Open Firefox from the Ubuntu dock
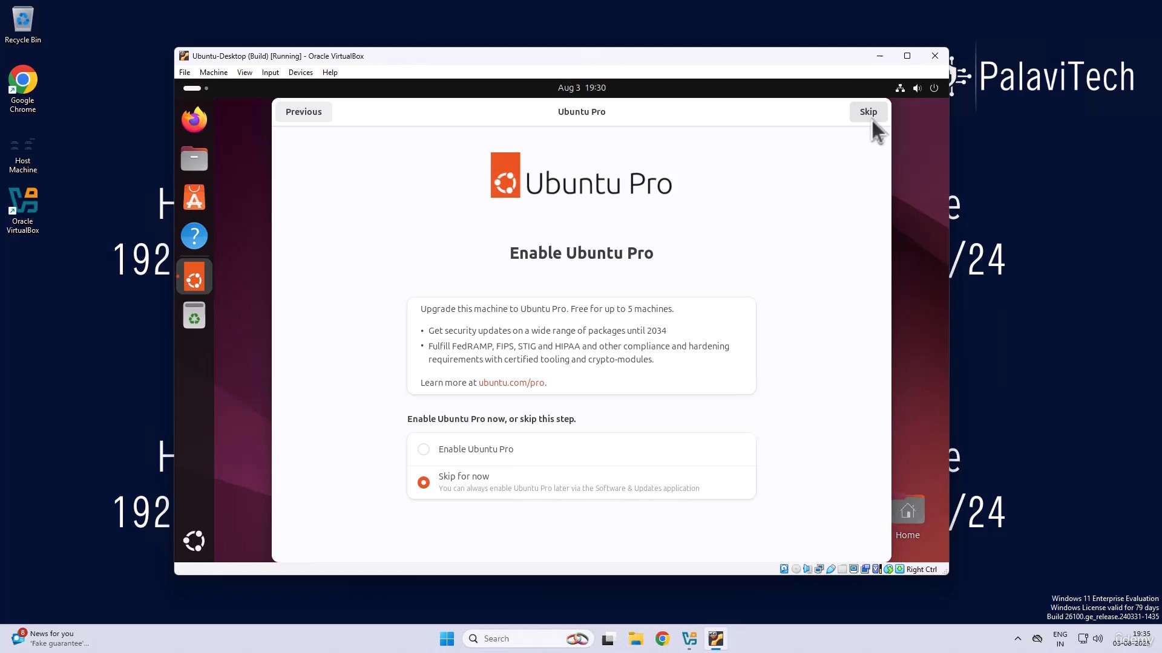Image resolution: width=1162 pixels, height=653 pixels. [x=194, y=120]
